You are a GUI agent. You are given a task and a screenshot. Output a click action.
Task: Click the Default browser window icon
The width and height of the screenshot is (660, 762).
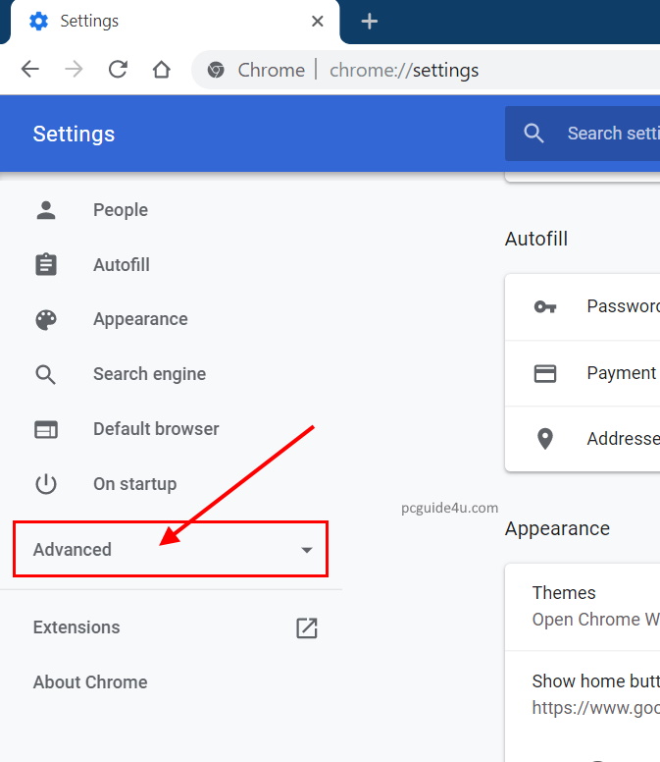46,429
